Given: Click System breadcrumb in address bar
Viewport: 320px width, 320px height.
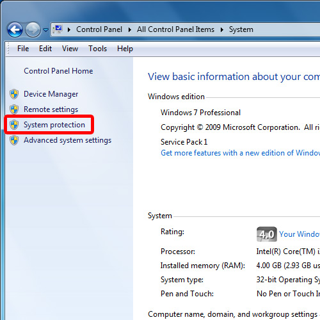Looking at the screenshot, I should [x=241, y=29].
